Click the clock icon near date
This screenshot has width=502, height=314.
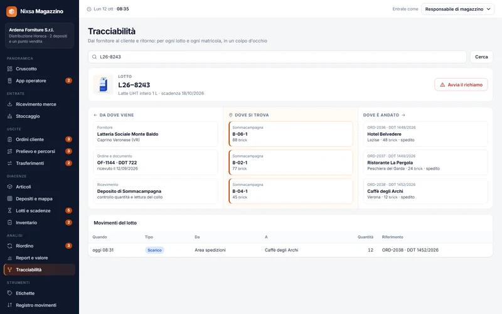click(x=89, y=9)
